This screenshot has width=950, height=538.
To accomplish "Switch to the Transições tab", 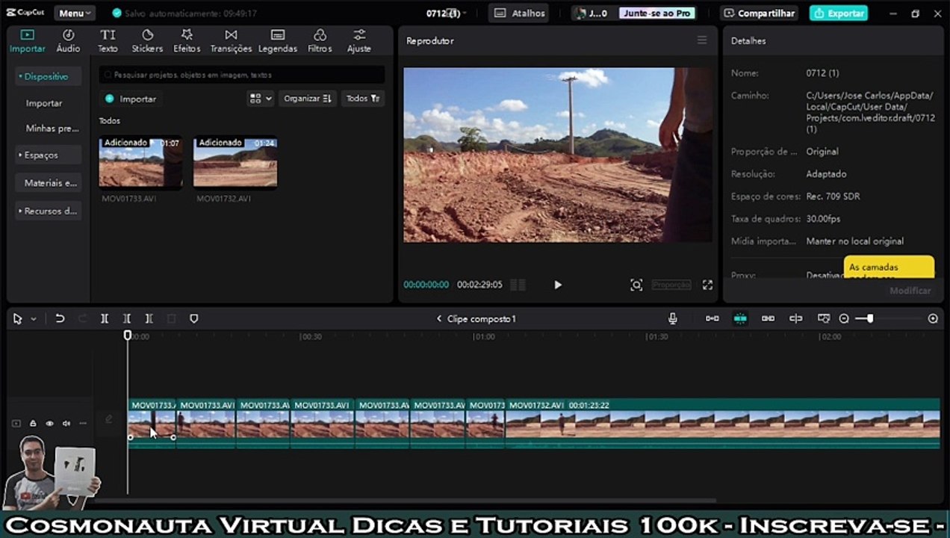I will 231,40.
